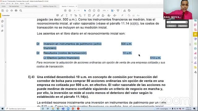This screenshot has width=198, height=111.
Task: Switch to NIIF Para Pymes 20 tab
Action: [x=50, y=6]
